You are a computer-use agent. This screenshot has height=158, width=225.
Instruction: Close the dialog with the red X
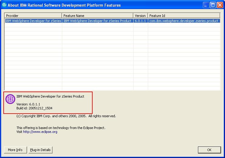click(x=220, y=5)
